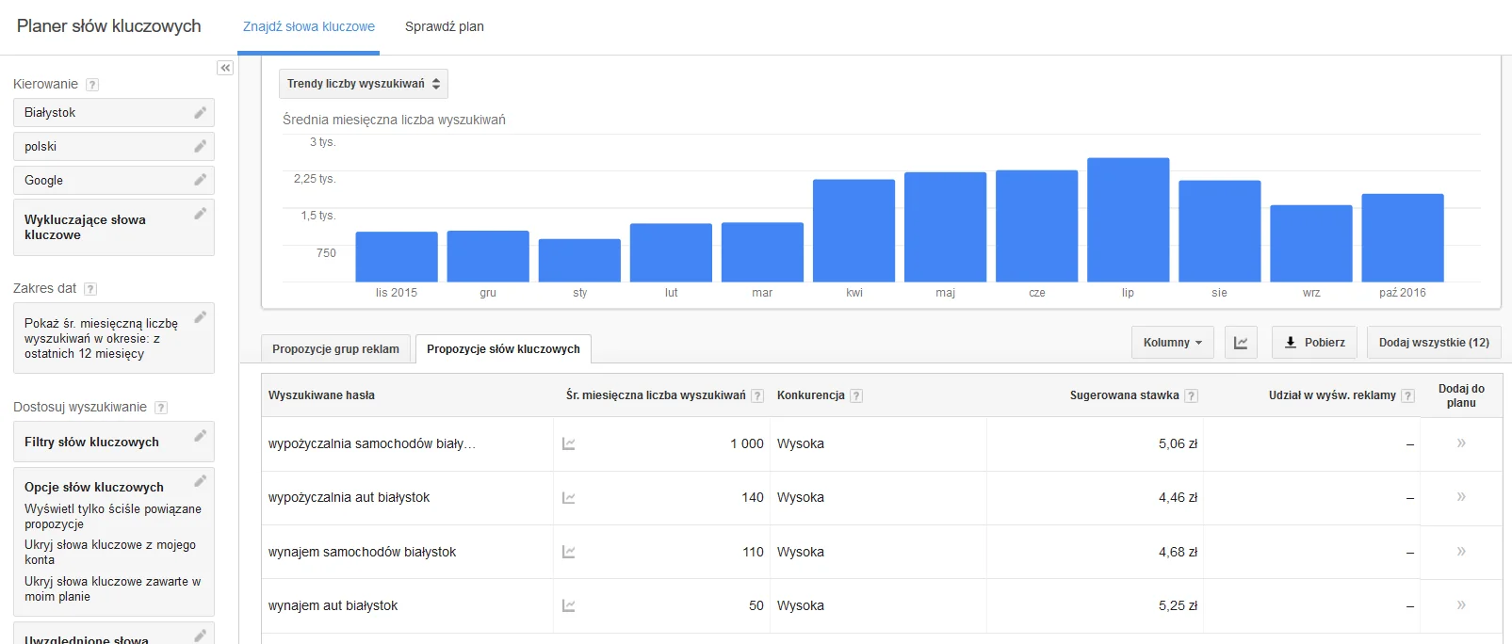Open help icon for Konkurencja column
Image resolution: width=1512 pixels, height=644 pixels.
856,396
